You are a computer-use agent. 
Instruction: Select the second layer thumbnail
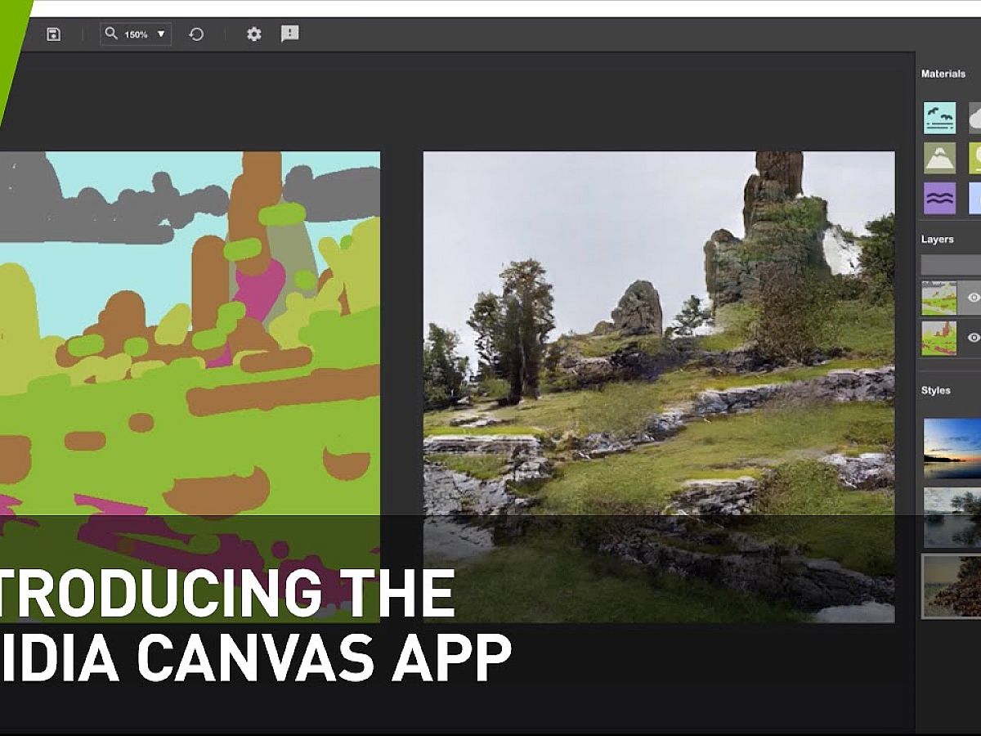tap(938, 337)
